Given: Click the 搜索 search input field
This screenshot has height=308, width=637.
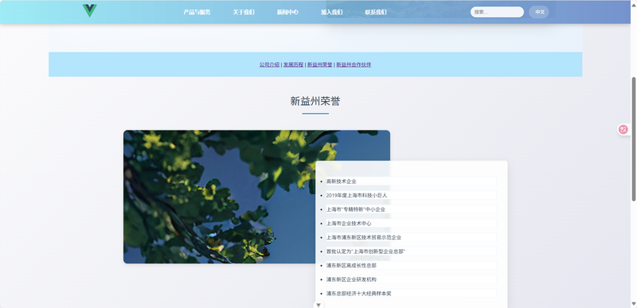Looking at the screenshot, I should [x=497, y=12].
